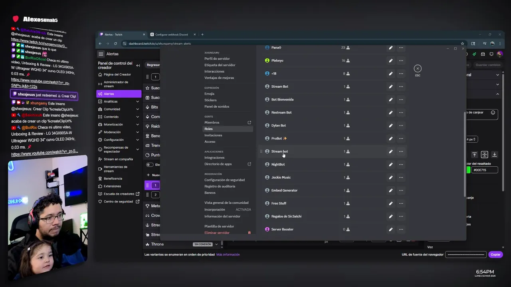
Task: Expand Recompensas de espectador section
Action: pyautogui.click(x=137, y=149)
